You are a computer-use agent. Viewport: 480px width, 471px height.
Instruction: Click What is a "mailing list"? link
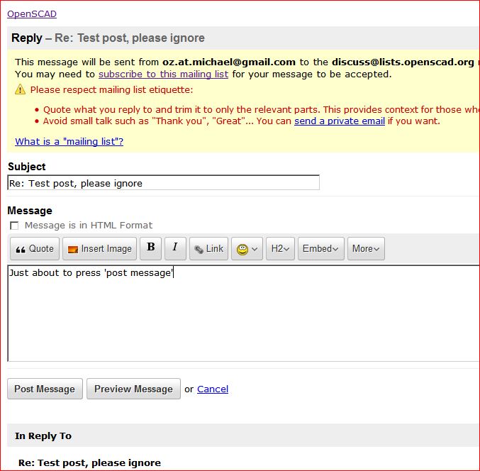tap(69, 141)
